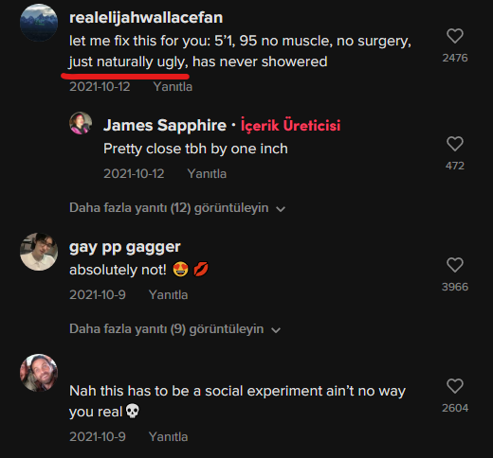Reply via Yanıtla under realelijahwallacefan's comment
The height and width of the screenshot is (458, 493).
click(x=173, y=87)
